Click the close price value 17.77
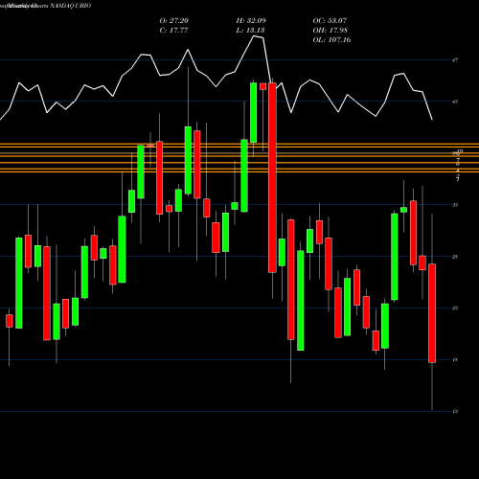 174,31
